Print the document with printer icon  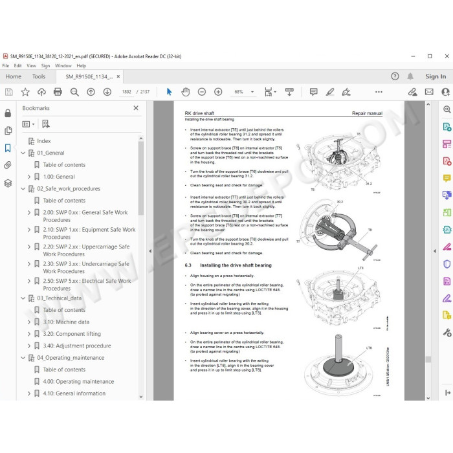[58, 92]
